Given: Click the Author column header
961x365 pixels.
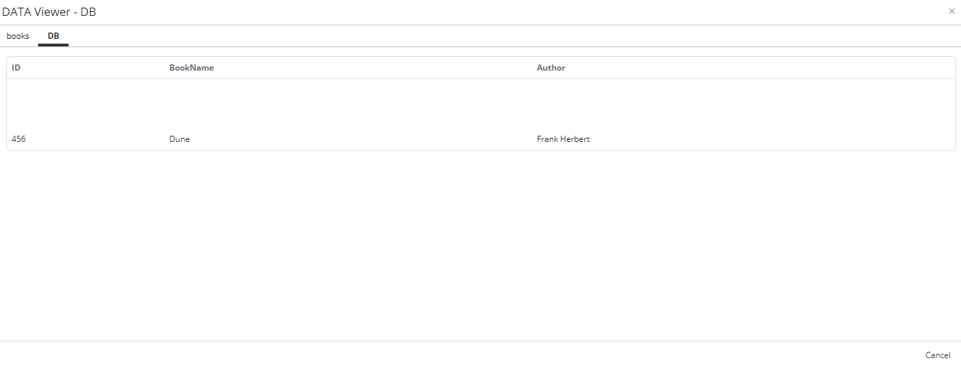Looking at the screenshot, I should [x=550, y=68].
